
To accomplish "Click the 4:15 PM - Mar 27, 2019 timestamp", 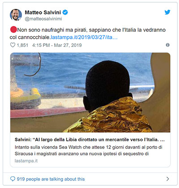I will pos(57,45).
